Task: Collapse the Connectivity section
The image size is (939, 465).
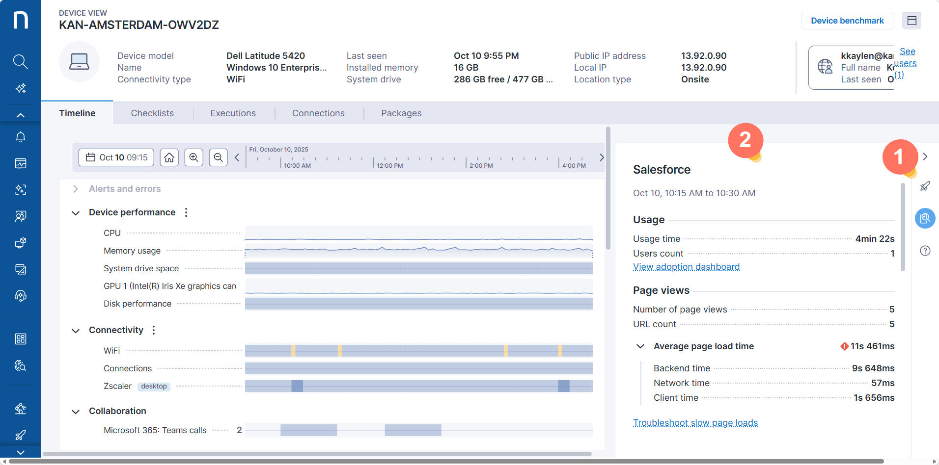Action: click(x=76, y=331)
